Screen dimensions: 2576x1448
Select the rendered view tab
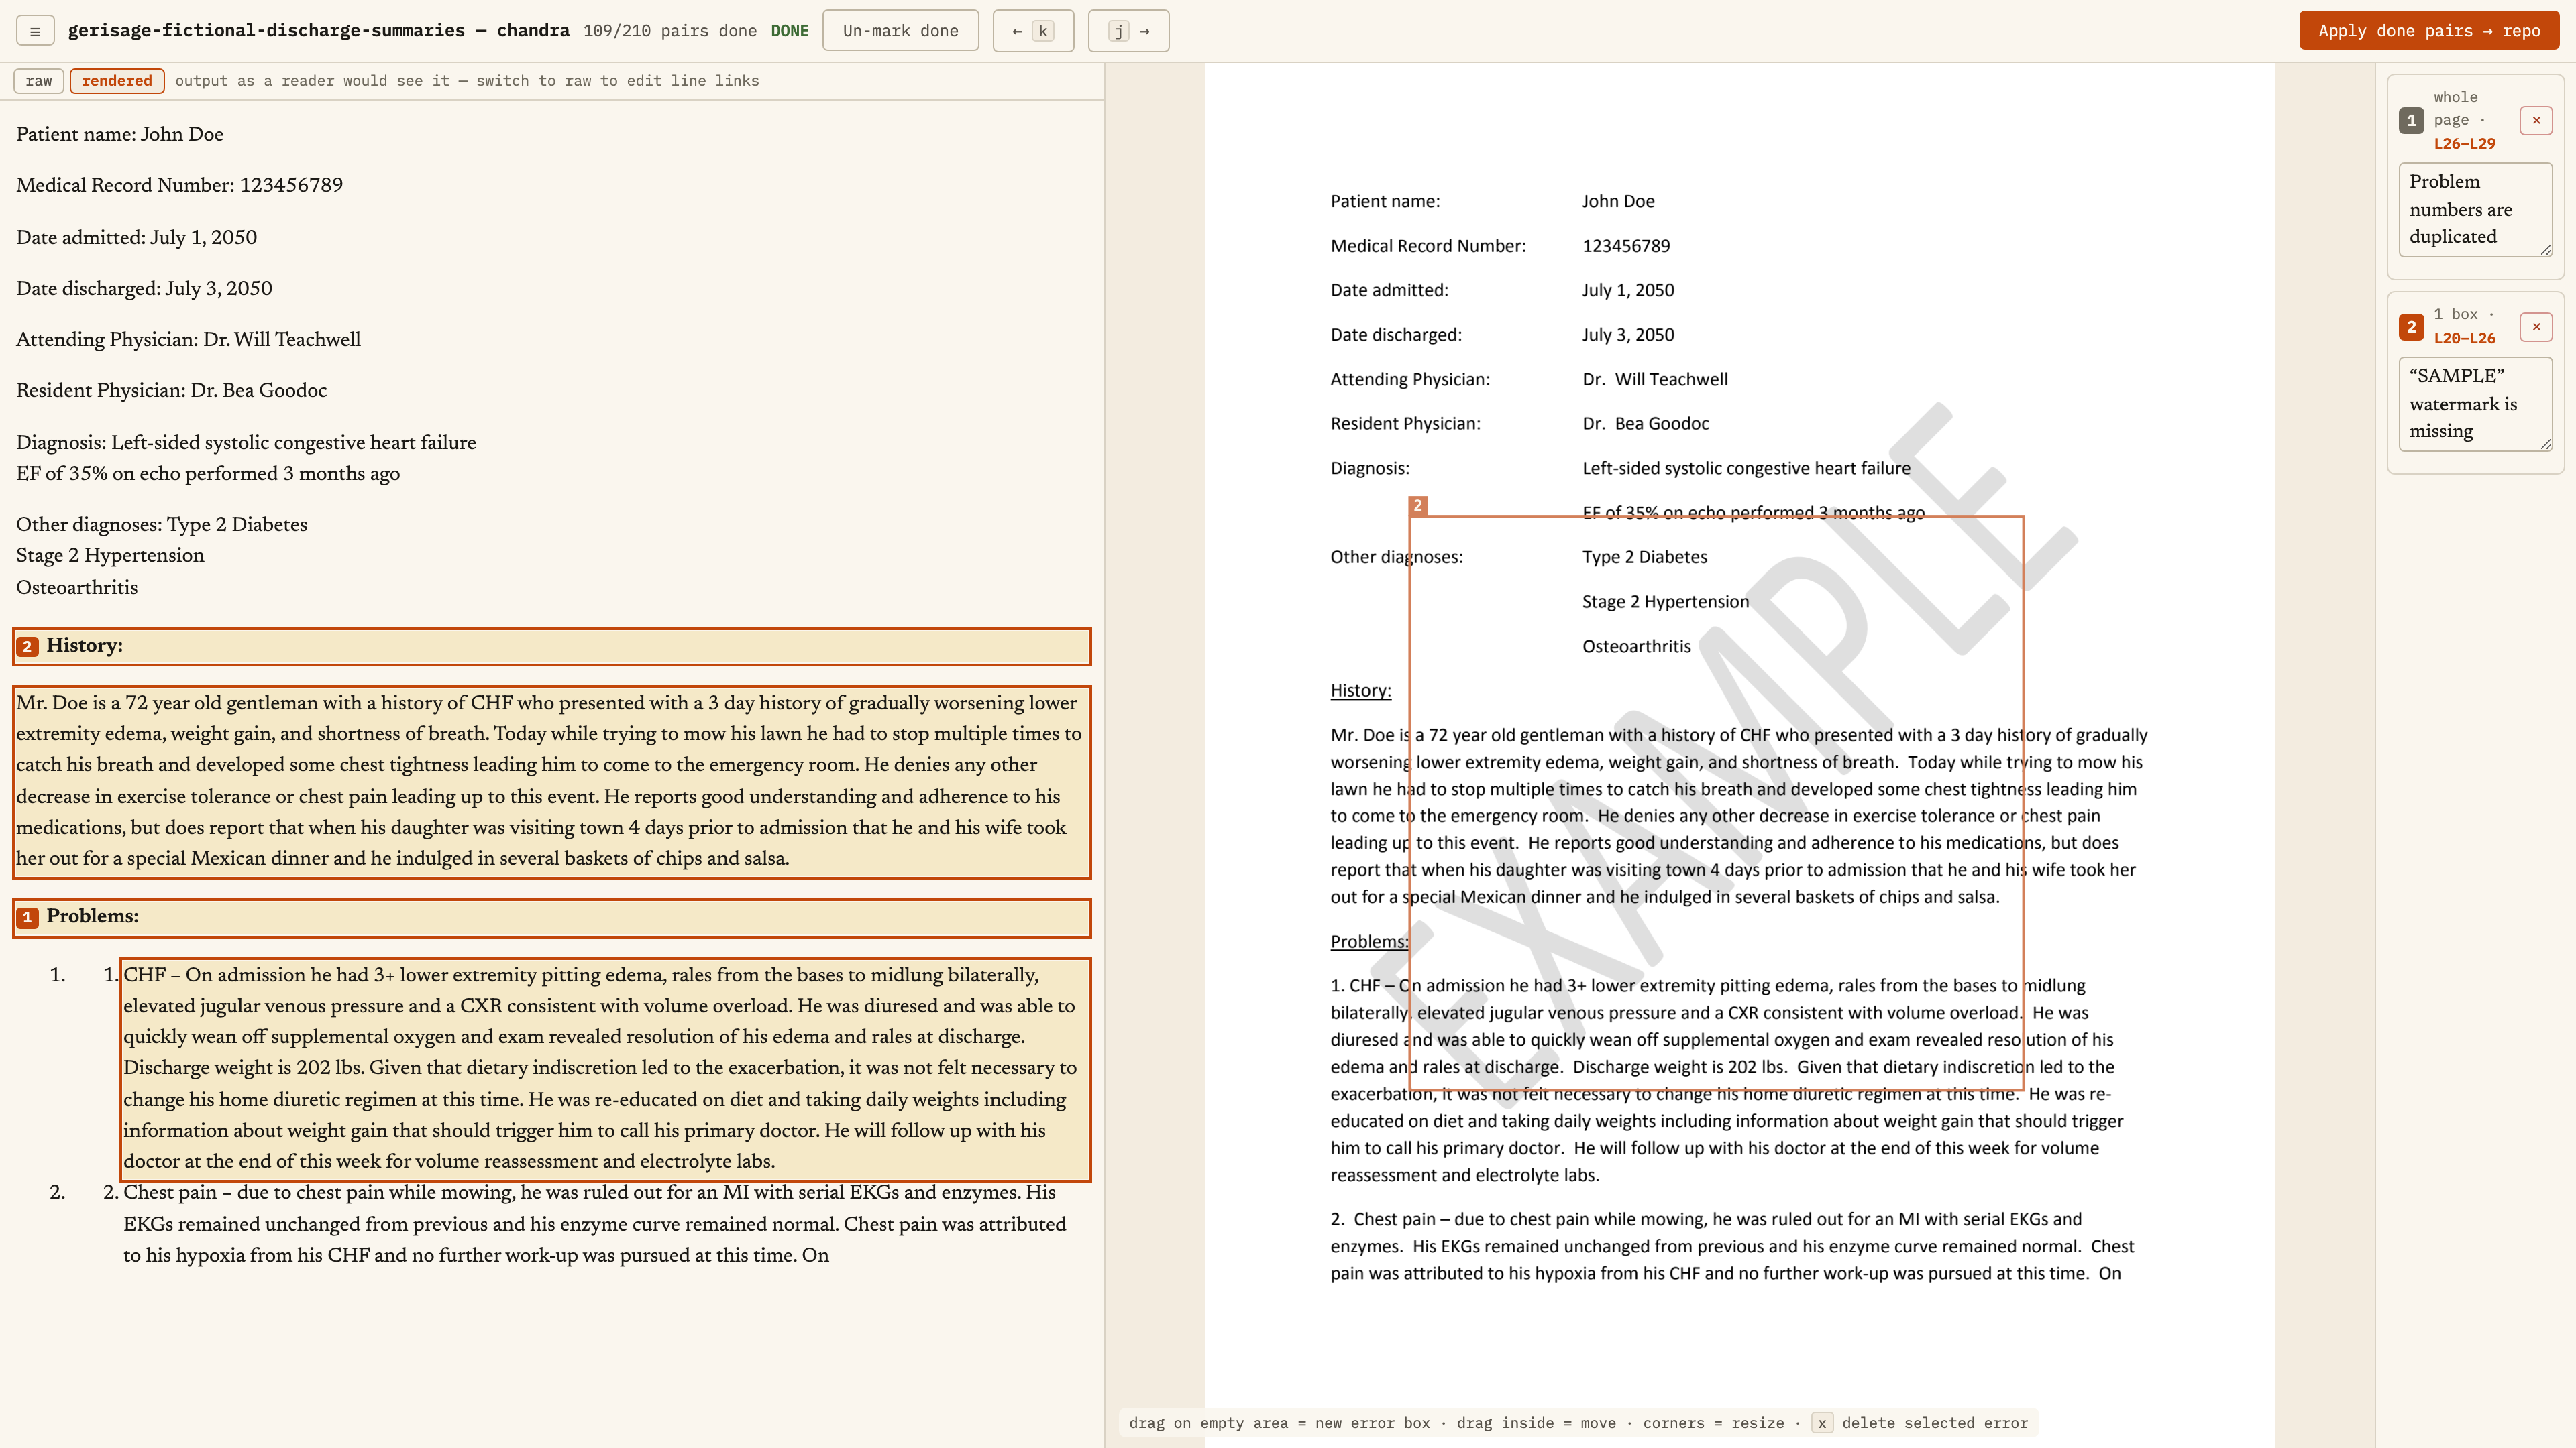coord(117,81)
